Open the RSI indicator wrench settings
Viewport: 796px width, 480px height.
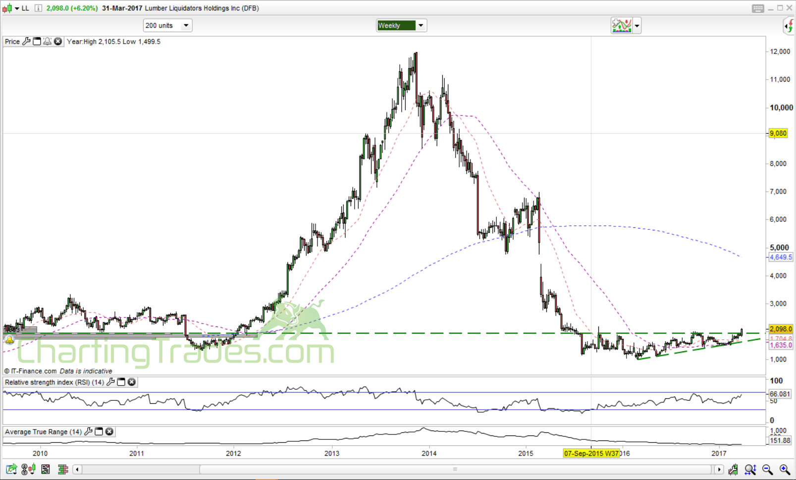(x=111, y=382)
